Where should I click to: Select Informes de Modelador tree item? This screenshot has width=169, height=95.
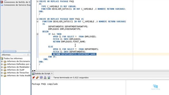coord(19,67)
